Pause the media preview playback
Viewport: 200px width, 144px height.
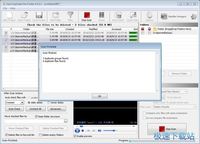coord(77,130)
